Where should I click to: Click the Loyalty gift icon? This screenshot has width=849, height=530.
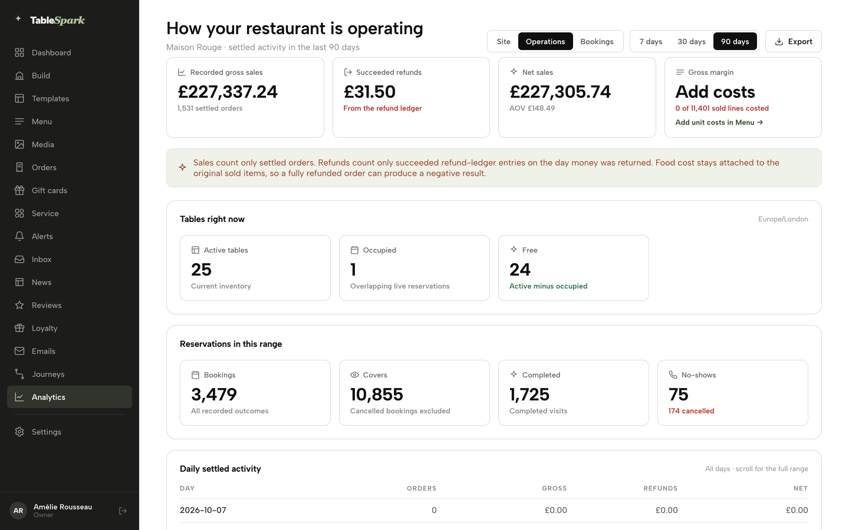[x=19, y=328]
